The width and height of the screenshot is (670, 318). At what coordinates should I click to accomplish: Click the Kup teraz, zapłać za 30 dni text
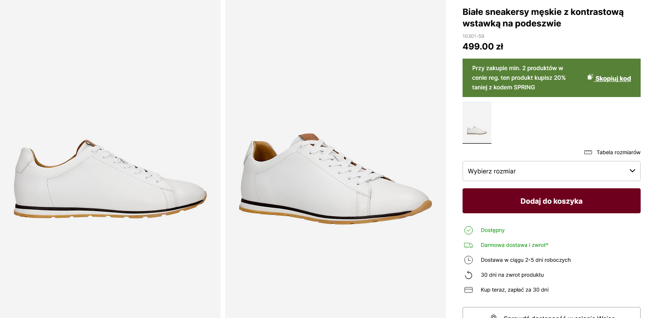[x=514, y=290]
